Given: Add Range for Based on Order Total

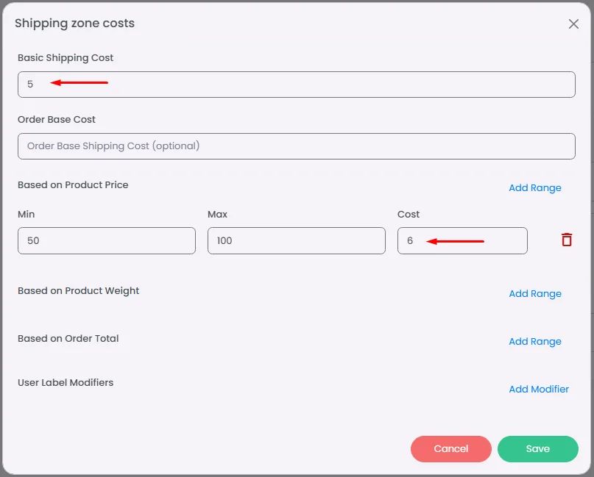Looking at the screenshot, I should tap(535, 341).
